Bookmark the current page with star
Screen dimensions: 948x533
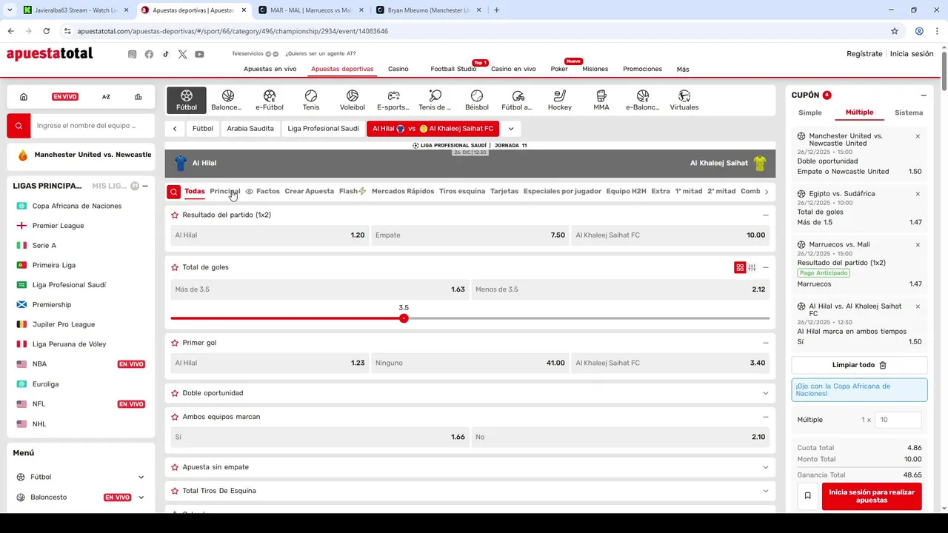[895, 31]
